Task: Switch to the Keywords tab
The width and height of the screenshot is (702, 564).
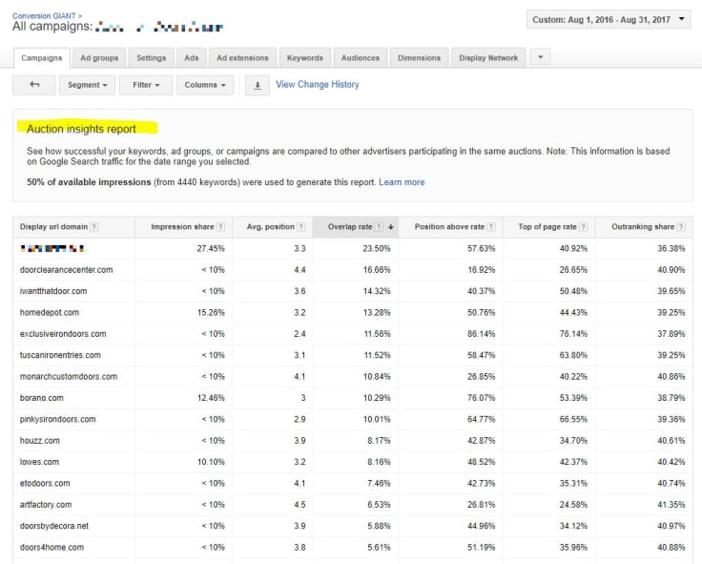Action: tap(305, 58)
